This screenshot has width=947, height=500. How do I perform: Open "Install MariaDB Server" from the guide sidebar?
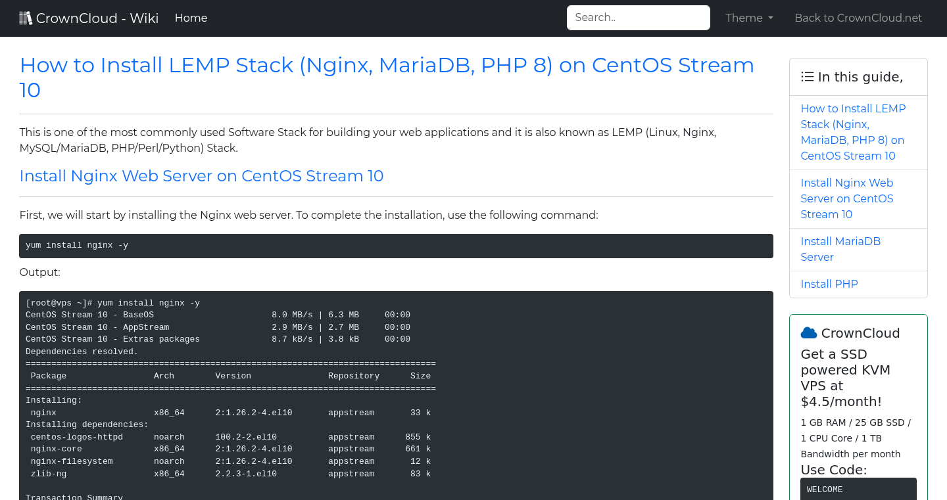coord(840,249)
